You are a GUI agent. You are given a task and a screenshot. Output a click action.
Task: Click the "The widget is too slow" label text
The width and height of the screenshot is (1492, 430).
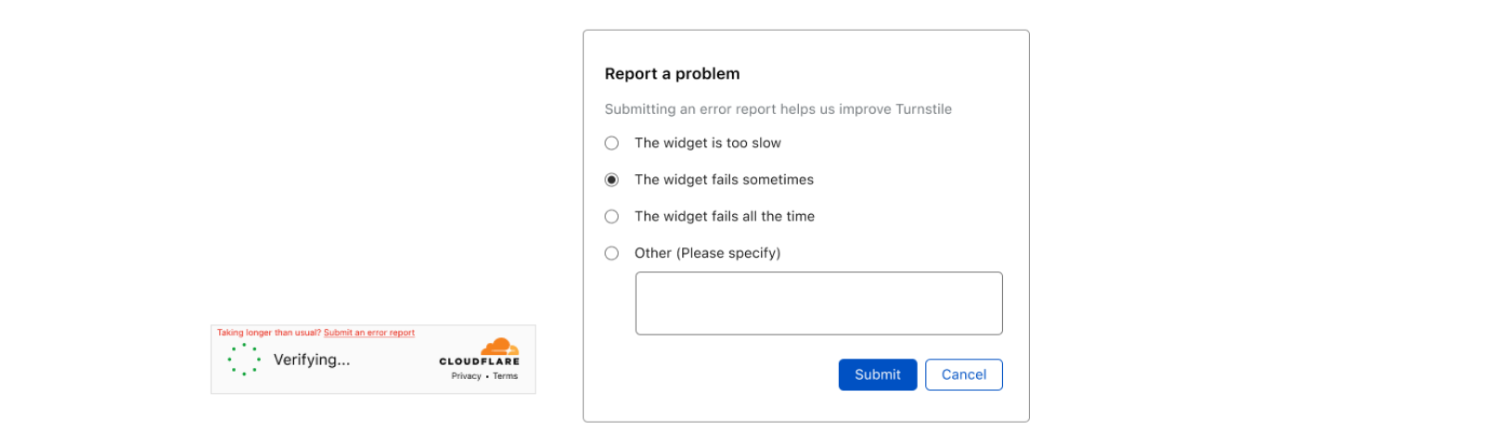click(x=707, y=143)
